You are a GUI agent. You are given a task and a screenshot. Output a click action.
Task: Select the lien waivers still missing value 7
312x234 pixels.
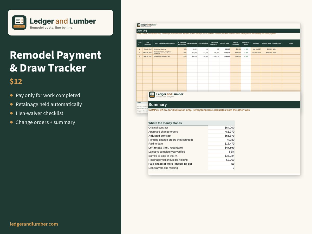[x=221, y=168]
